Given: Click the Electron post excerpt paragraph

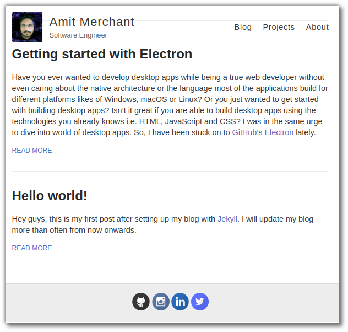Looking at the screenshot, I should [x=170, y=105].
